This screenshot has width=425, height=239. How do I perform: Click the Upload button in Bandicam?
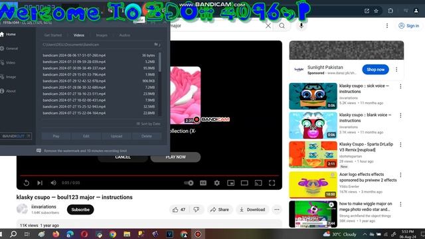point(116,136)
